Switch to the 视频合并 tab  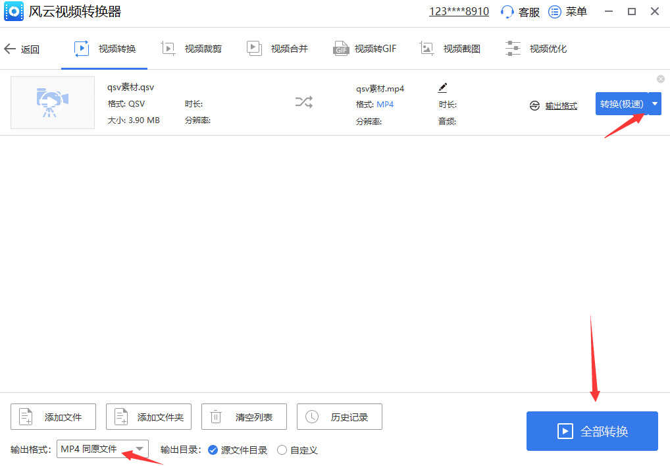tap(278, 49)
